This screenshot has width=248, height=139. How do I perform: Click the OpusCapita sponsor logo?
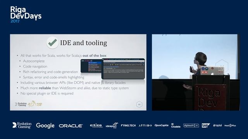coord(162,125)
